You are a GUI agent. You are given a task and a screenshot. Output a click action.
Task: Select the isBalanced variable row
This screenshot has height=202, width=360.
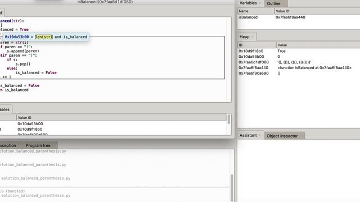pyautogui.click(x=299, y=17)
